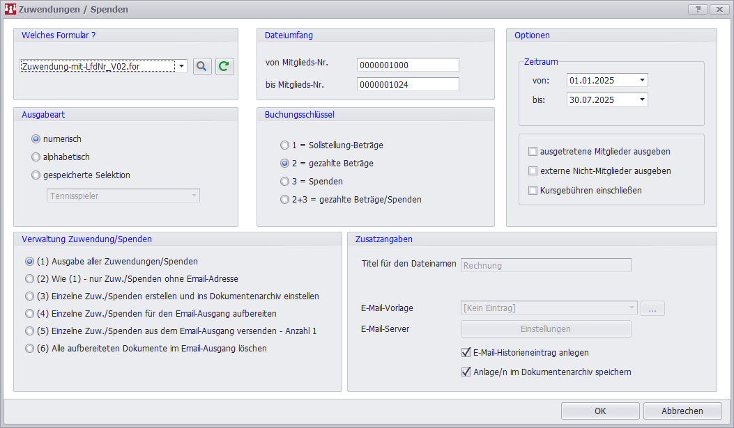Viewport: 734px width, 428px height.
Task: Select 'gespeicherte Selektion' radio button
Action: click(36, 175)
